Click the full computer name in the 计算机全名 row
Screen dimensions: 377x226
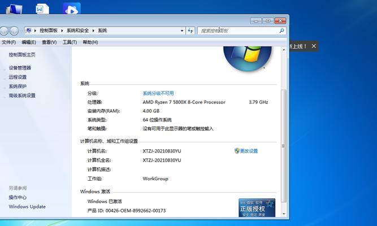(162, 160)
